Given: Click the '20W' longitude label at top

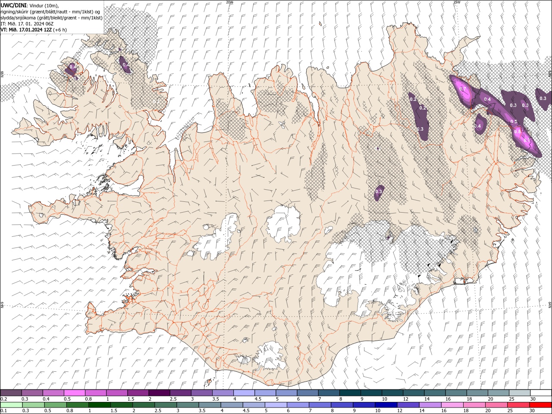Looking at the screenshot, I should 229,2.
